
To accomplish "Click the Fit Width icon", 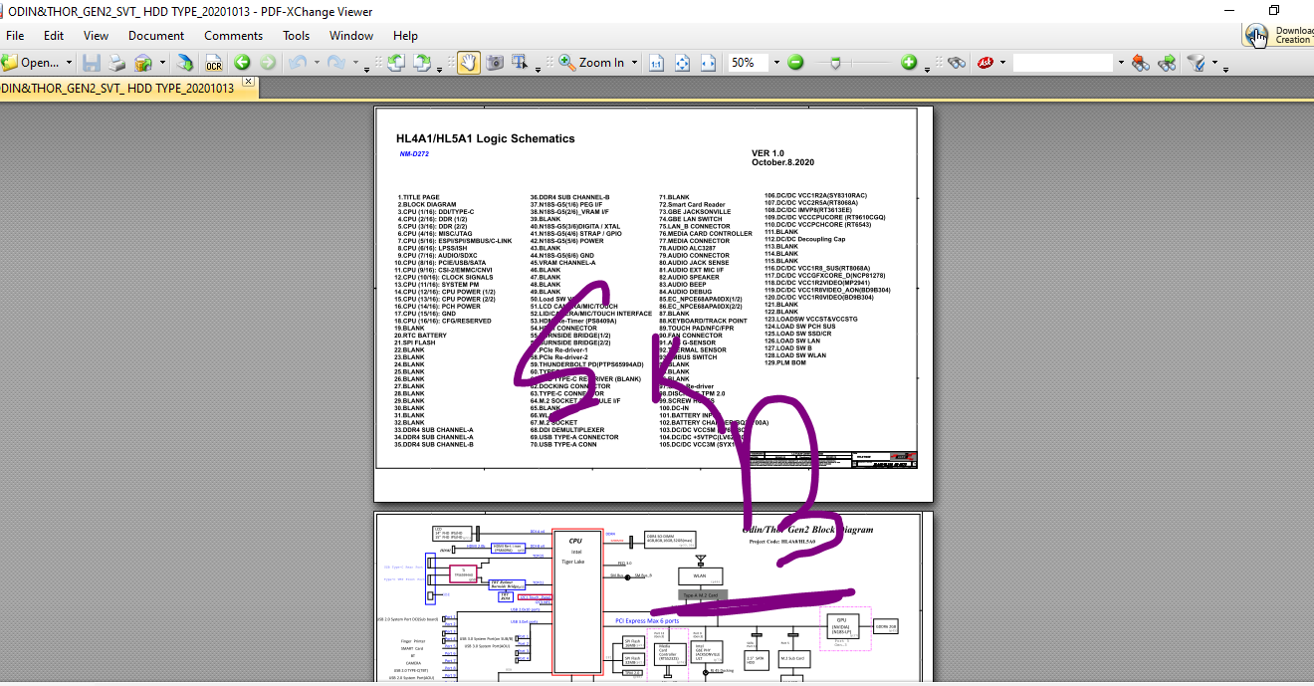I will [x=708, y=63].
